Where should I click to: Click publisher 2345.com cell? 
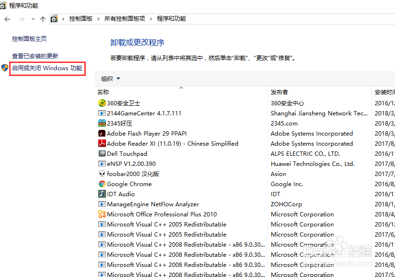[284, 123]
